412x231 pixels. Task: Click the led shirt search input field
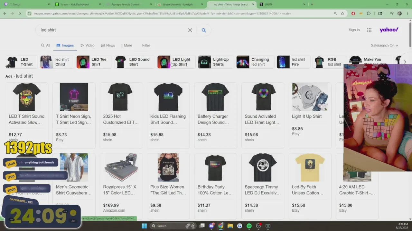click(x=113, y=30)
